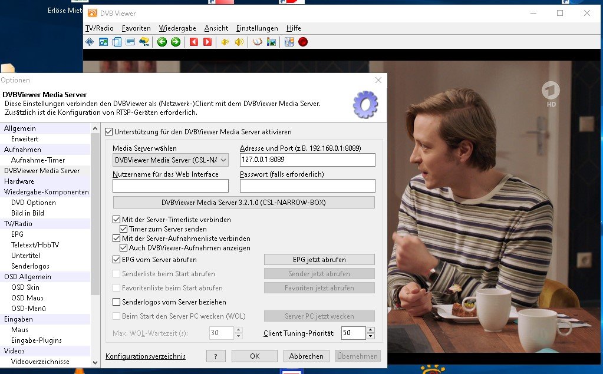Viewport: 603px width, 374px height.
Task: Click the binoculars EPG search icon
Action: (144, 42)
